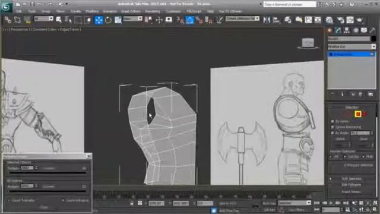This screenshot has width=380, height=214.
Task: Activate the highlighted Select and Move tool
Action: (x=99, y=20)
